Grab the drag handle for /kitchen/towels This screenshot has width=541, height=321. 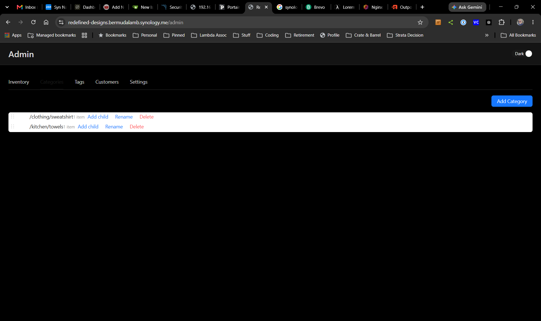click(x=13, y=126)
